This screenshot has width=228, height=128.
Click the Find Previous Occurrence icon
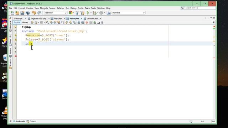point(51,22)
